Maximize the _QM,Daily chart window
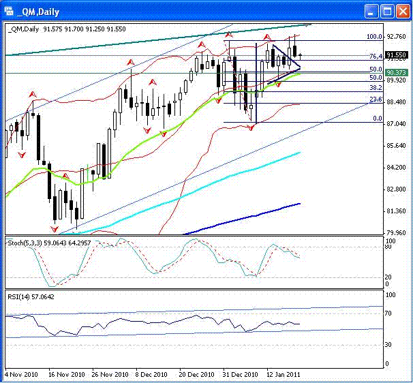The height and width of the screenshot is (383, 413). [387, 12]
